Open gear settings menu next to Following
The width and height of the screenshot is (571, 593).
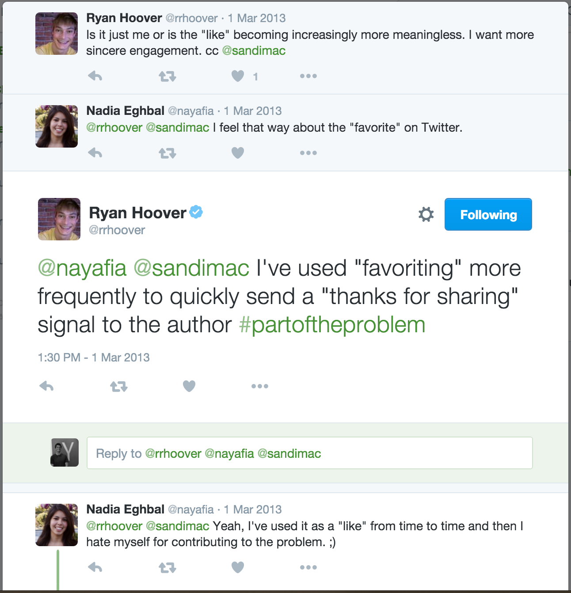tap(426, 214)
